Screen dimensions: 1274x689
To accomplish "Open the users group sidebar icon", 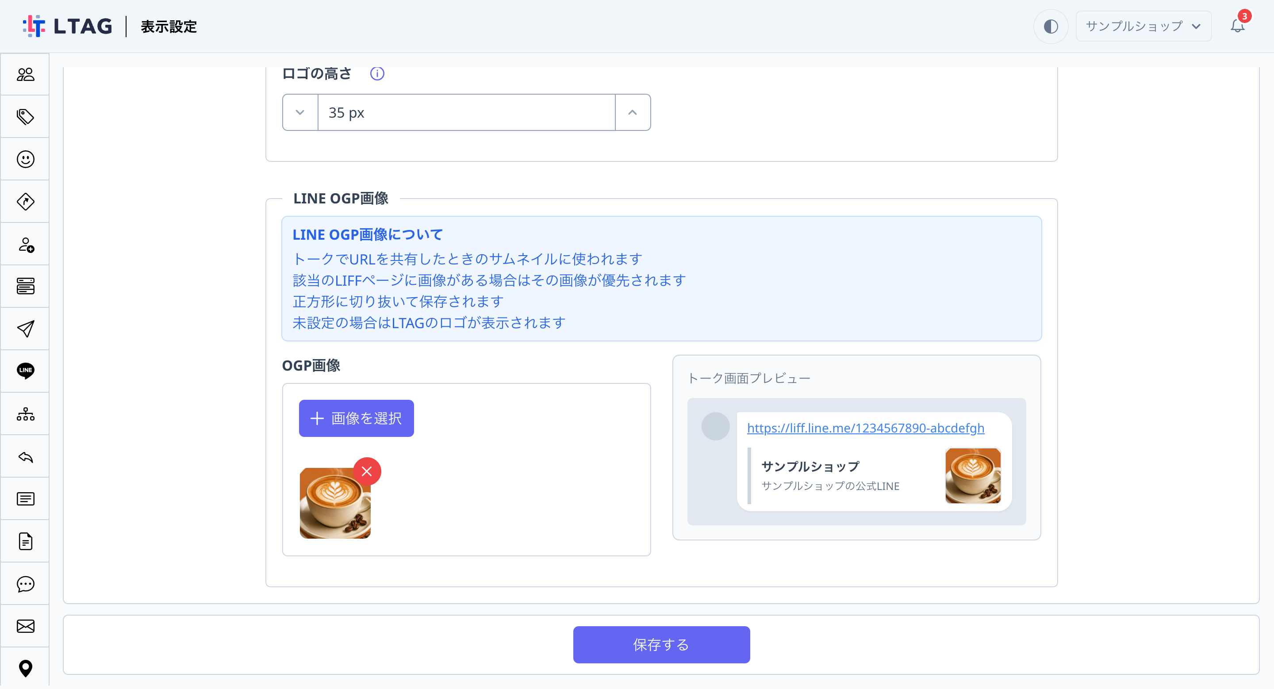I will (x=25, y=75).
